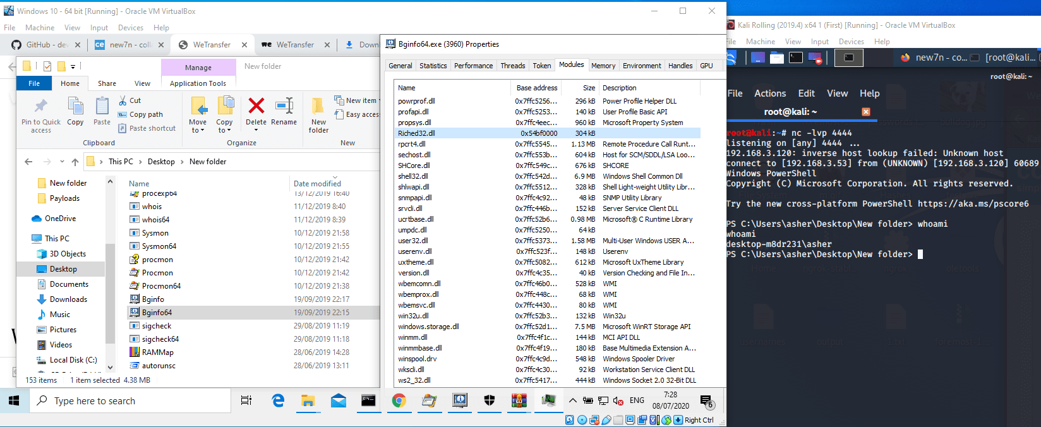Click the Type here to search box
Screen dimensions: 1041x427
[130, 400]
